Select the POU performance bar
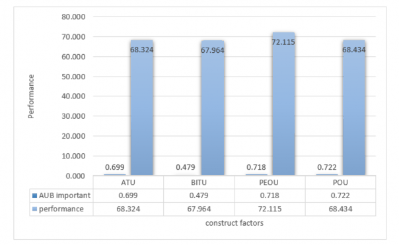Viewport: 399px width, 245px height. [x=354, y=108]
